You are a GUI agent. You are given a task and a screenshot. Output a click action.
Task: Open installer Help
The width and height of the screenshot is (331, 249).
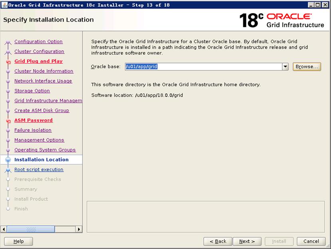click(18, 241)
